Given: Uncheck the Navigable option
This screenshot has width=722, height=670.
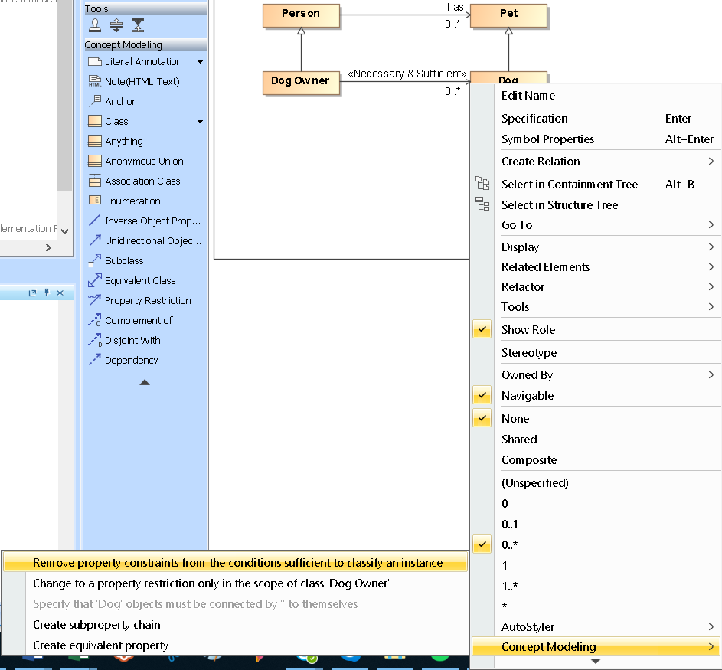Looking at the screenshot, I should click(482, 396).
